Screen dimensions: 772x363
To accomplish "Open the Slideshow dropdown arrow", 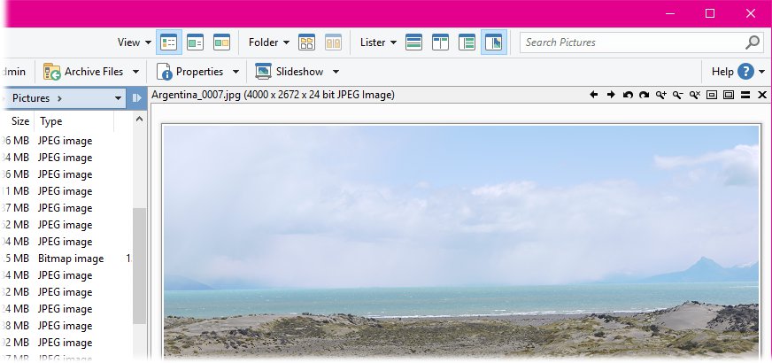I will tap(336, 72).
